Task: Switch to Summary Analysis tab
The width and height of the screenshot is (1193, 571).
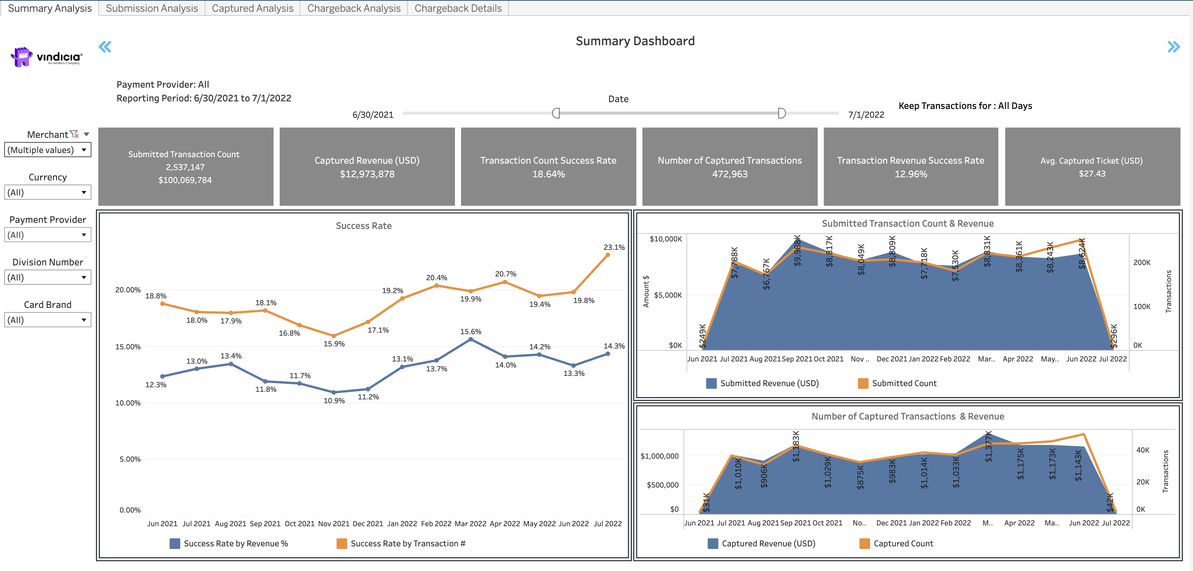Action: pos(50,8)
